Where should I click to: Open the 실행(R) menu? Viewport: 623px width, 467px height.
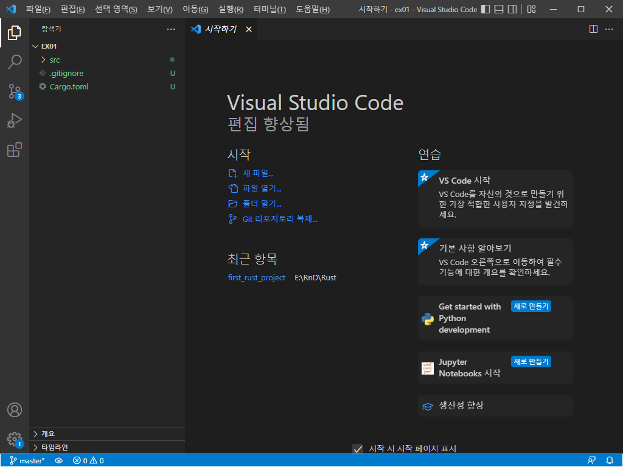[231, 9]
